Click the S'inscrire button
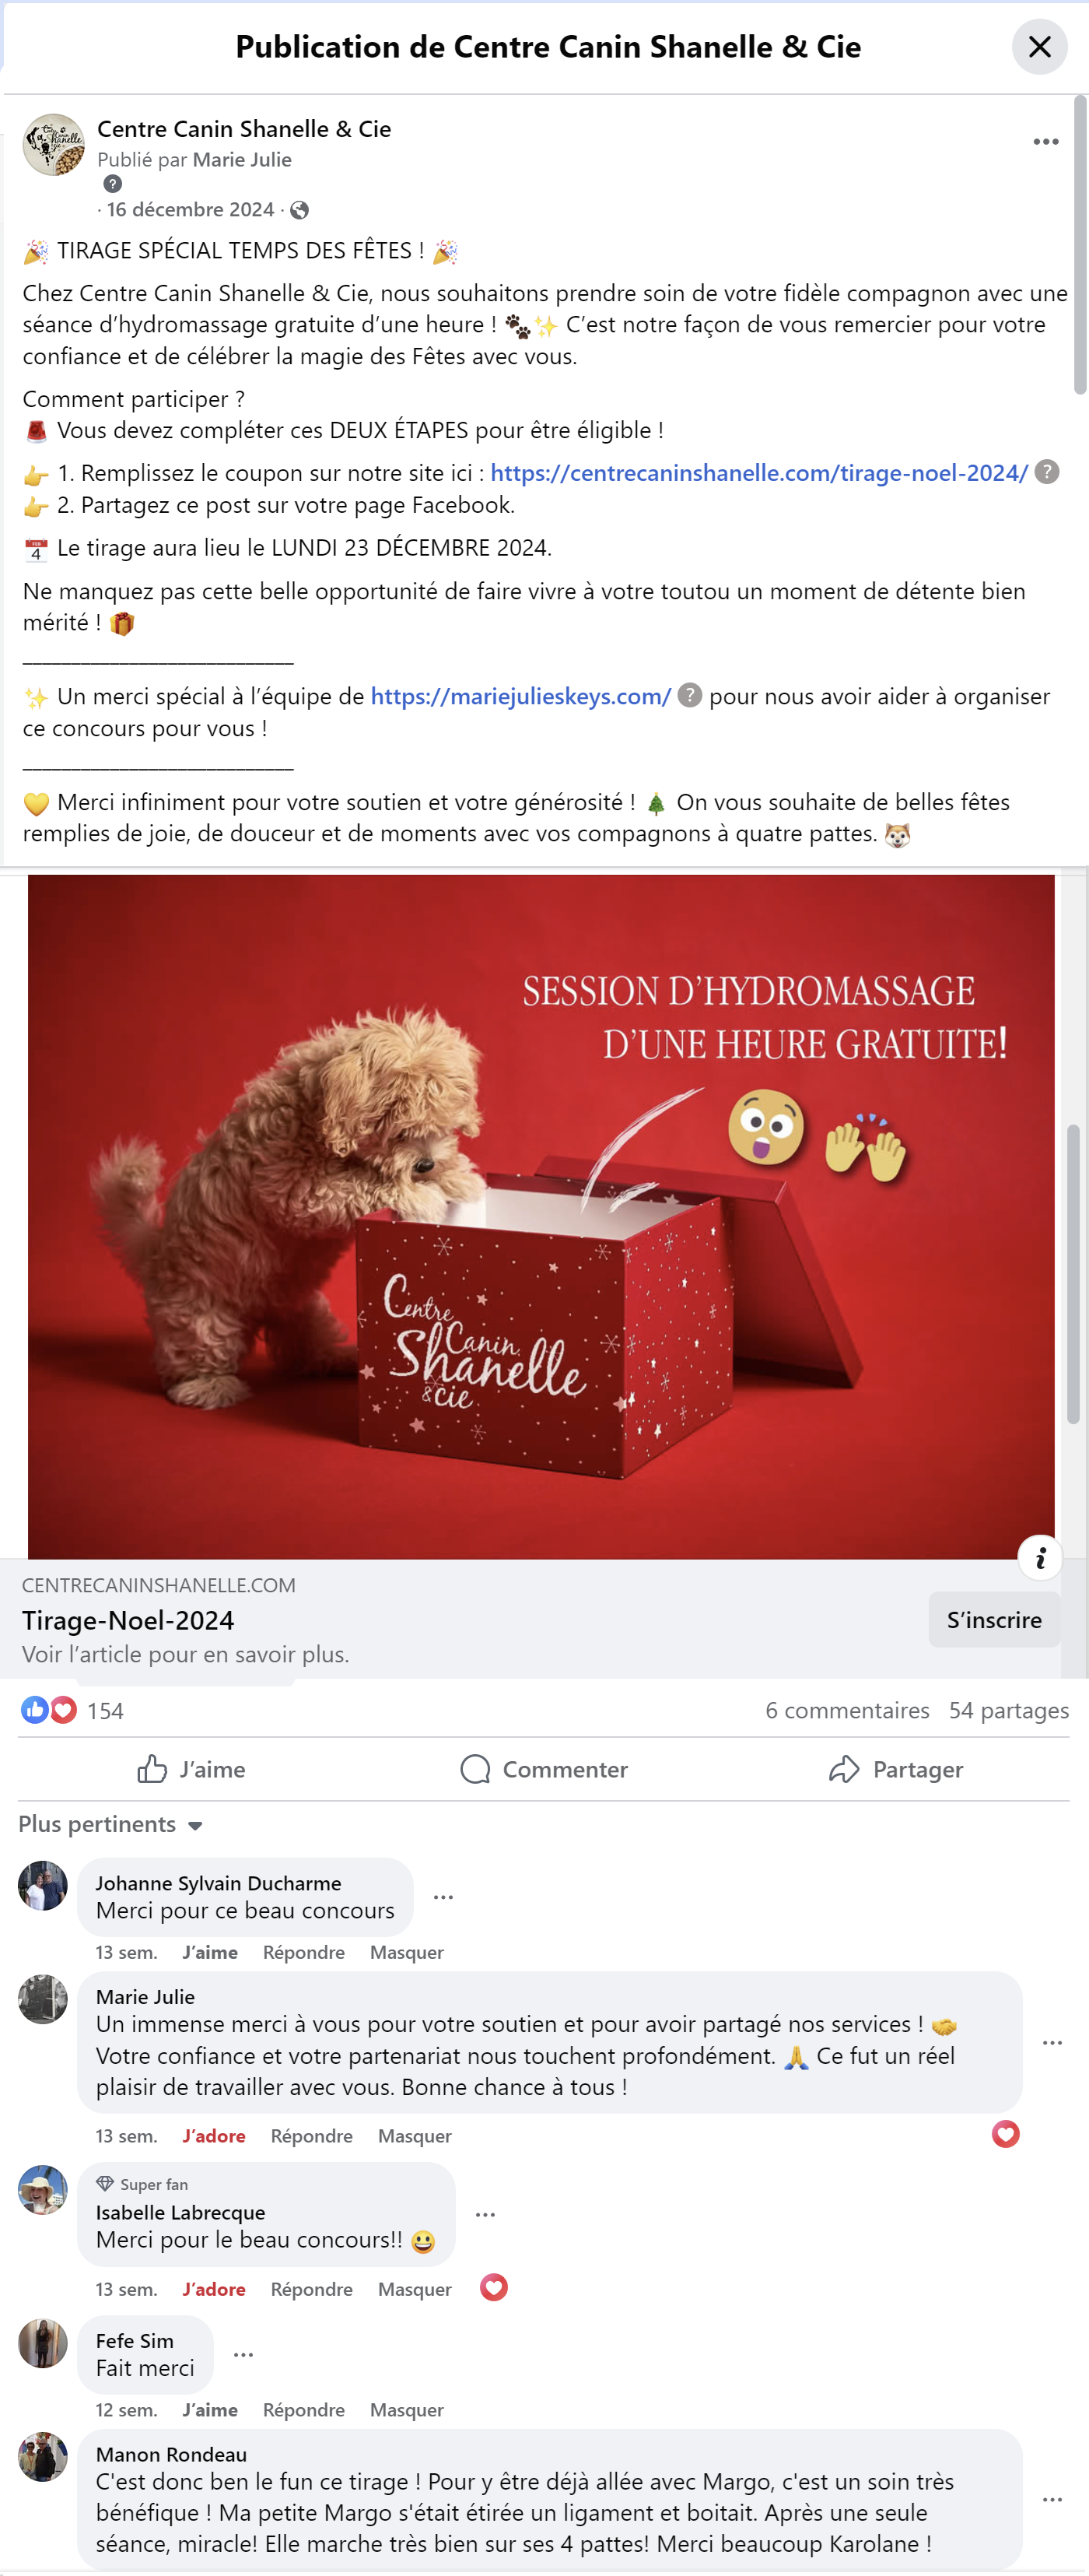The height and width of the screenshot is (2576, 1089). pos(993,1619)
